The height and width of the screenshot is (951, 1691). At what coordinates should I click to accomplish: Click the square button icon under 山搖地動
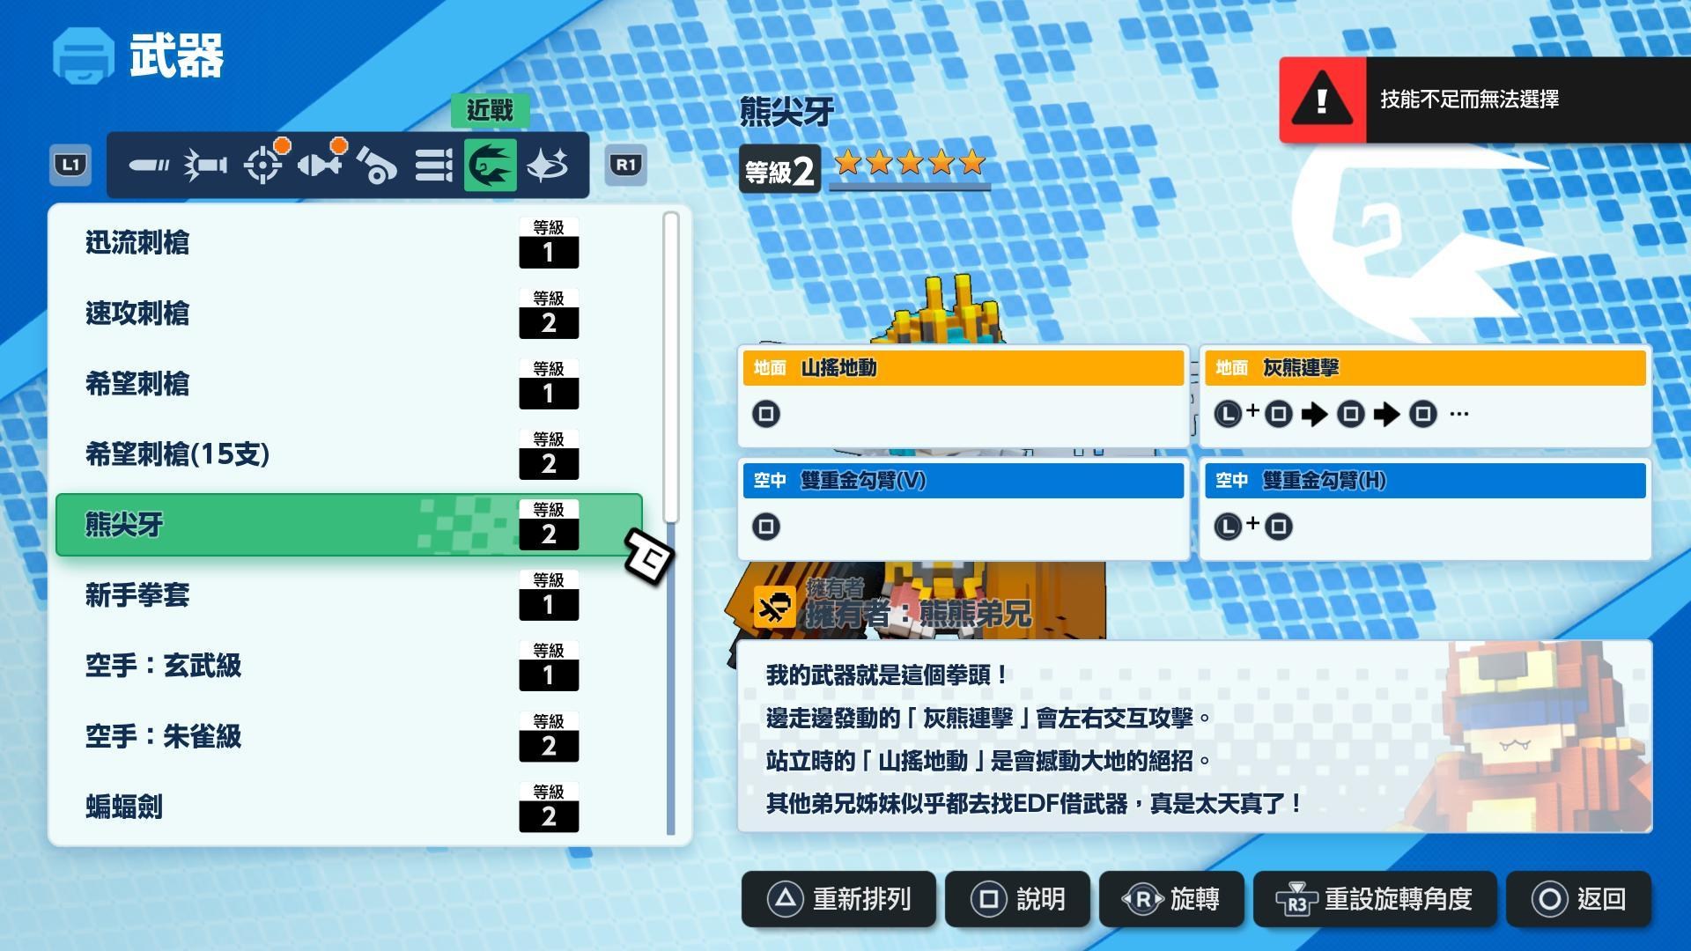tap(766, 414)
